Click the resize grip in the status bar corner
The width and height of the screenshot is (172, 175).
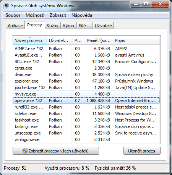pos(167,169)
